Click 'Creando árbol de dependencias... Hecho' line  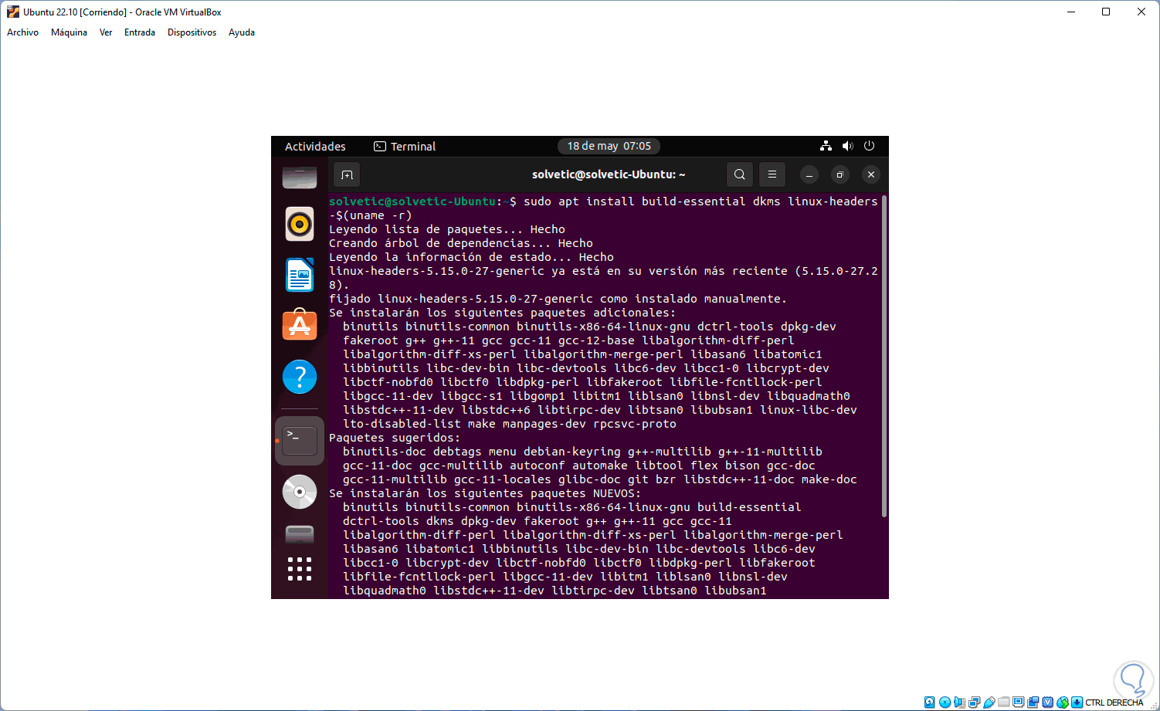click(x=461, y=243)
